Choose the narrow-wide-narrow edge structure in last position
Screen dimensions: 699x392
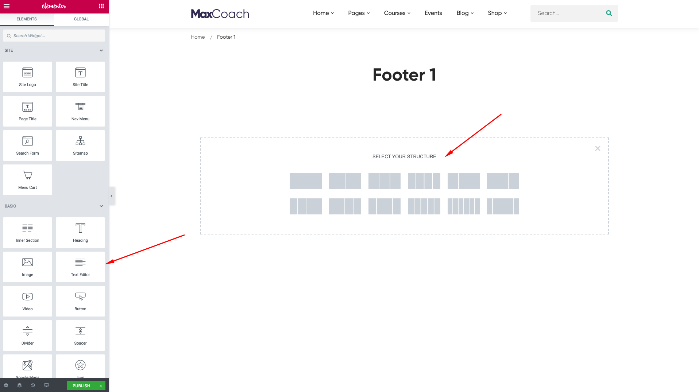pyautogui.click(x=503, y=206)
